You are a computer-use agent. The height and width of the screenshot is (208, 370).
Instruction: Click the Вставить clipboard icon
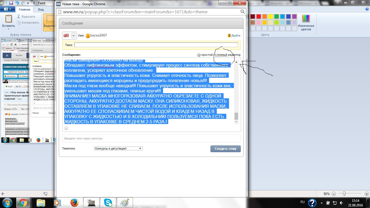(9, 18)
